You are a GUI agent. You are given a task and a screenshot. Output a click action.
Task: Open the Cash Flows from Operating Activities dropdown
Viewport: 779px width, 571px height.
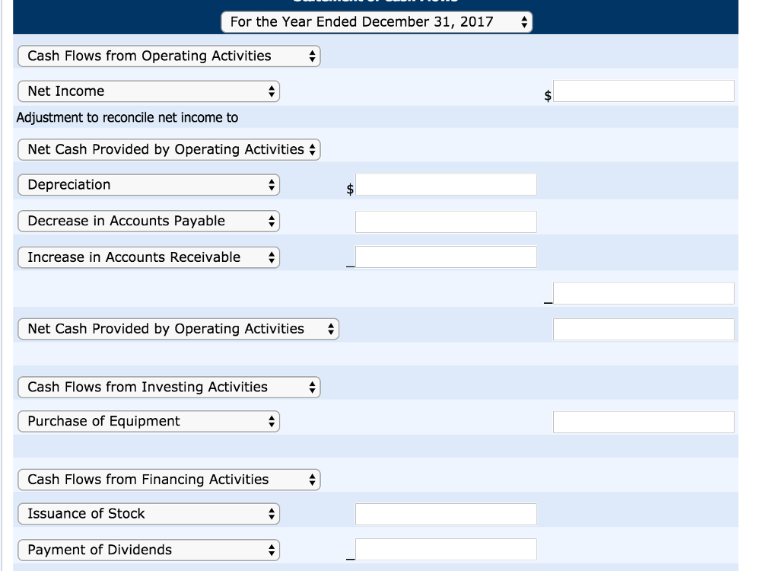[169, 56]
